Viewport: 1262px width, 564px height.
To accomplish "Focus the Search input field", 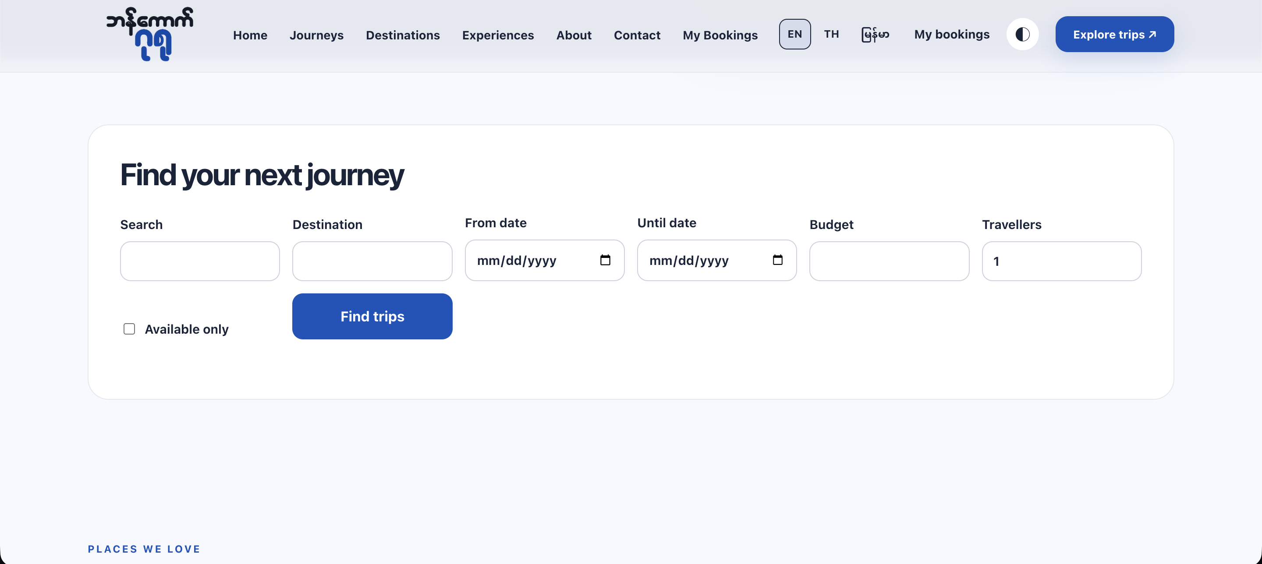I will (x=200, y=261).
